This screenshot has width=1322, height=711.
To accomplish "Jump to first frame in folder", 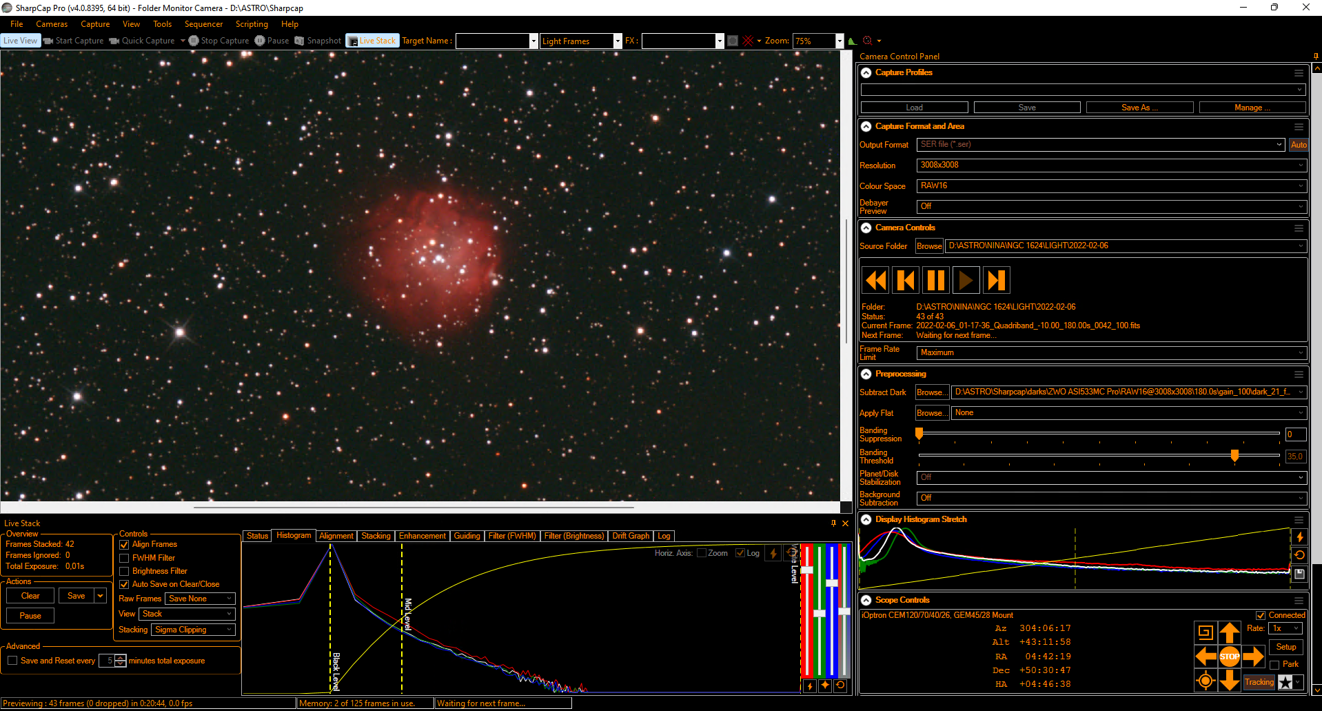I will tap(905, 280).
